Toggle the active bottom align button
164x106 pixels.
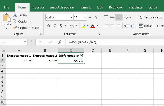[118, 17]
